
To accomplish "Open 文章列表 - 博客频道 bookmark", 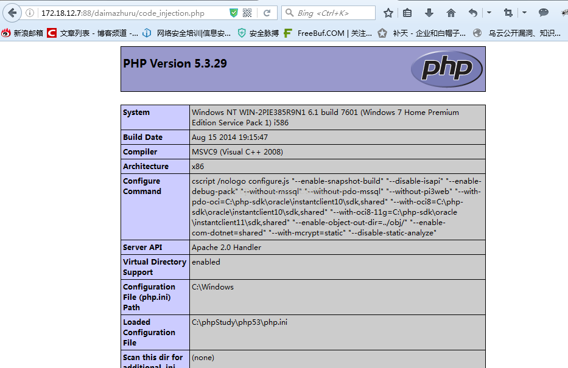I will point(93,33).
